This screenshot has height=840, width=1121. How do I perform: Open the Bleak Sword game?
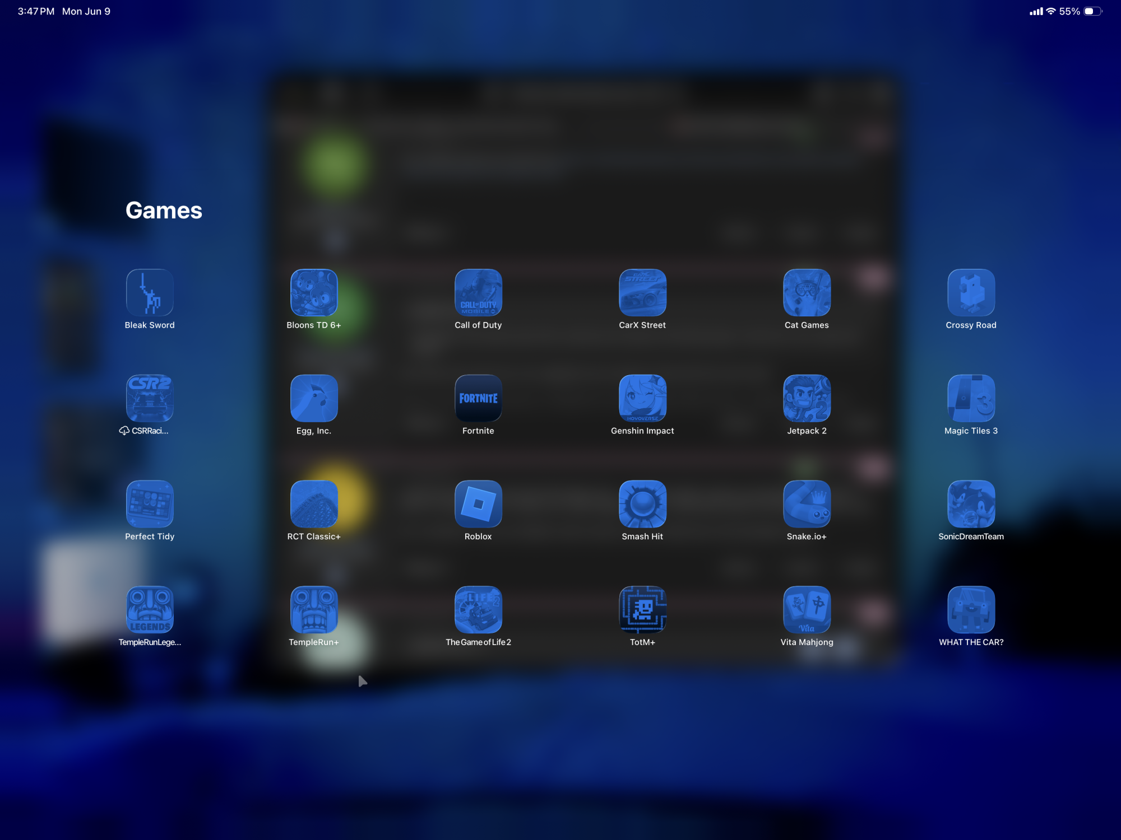(x=150, y=292)
